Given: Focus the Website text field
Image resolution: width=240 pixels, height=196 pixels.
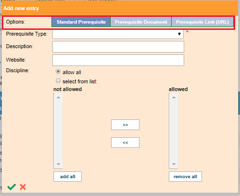Looking at the screenshot, I should pyautogui.click(x=118, y=60).
